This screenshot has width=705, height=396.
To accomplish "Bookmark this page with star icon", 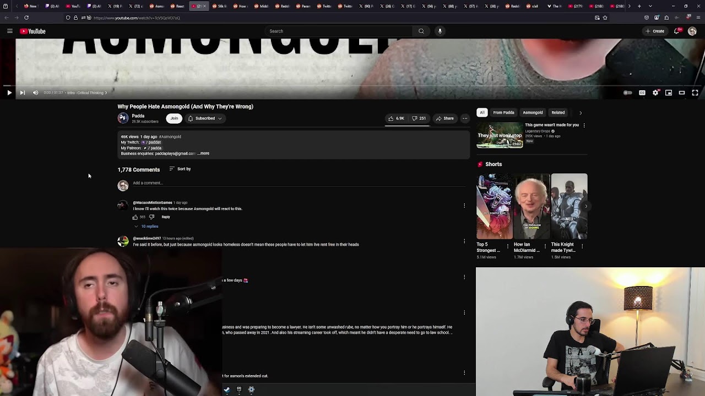I will coord(605,18).
